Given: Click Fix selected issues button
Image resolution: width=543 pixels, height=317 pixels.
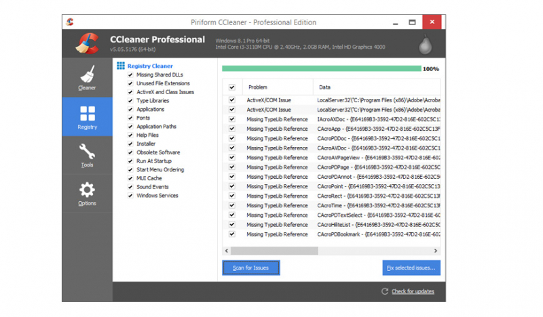Looking at the screenshot, I should point(411,268).
